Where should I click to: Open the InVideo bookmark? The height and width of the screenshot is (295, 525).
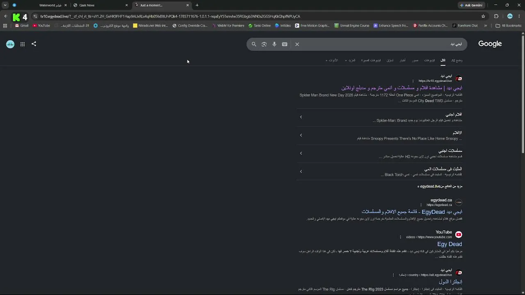(283, 25)
